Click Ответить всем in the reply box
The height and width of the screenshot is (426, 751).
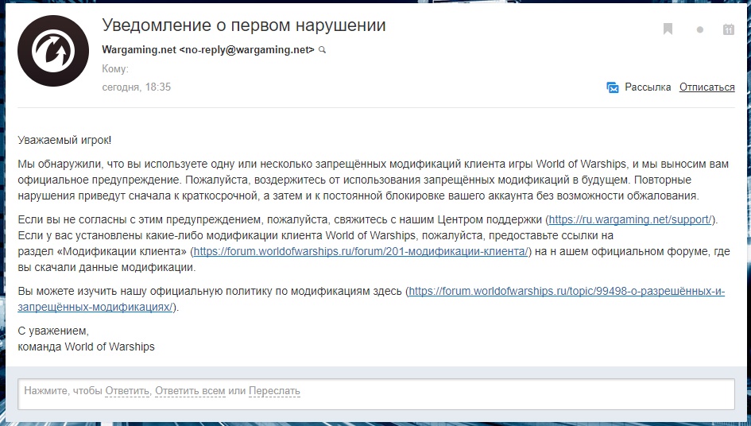(190, 390)
